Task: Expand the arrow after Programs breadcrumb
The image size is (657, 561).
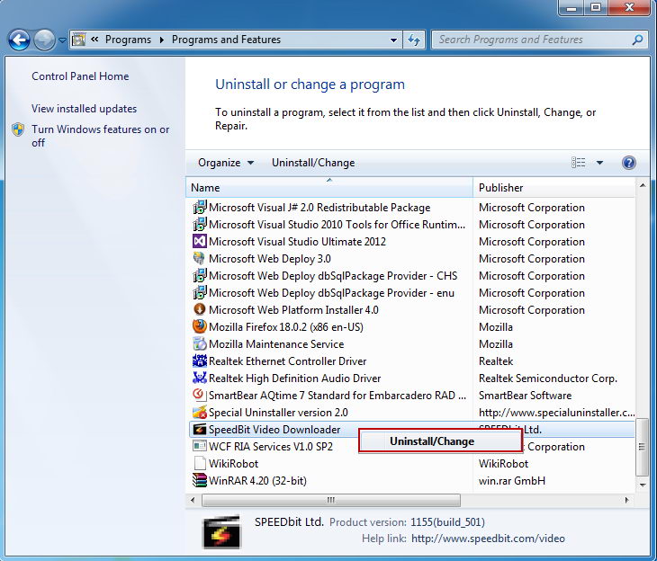Action: click(162, 40)
